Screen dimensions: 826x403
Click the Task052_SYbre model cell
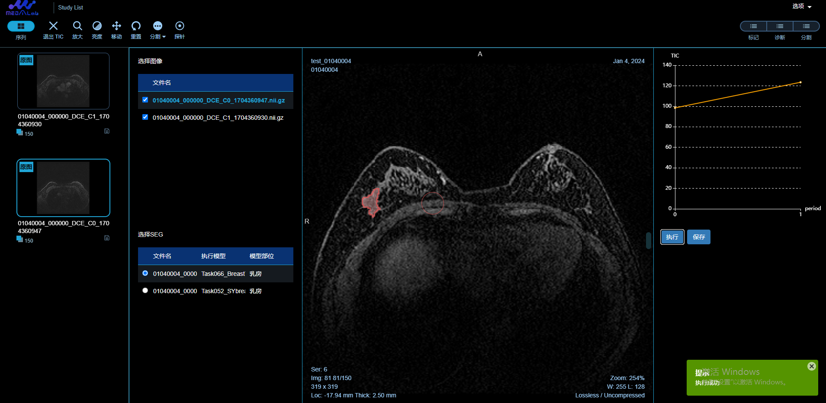[x=223, y=291]
